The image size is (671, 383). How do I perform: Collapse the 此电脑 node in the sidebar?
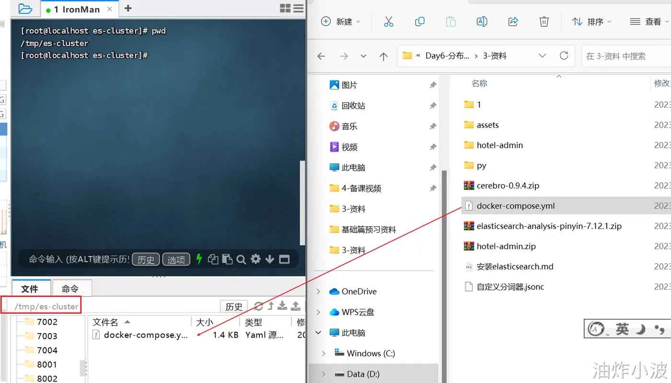click(319, 333)
